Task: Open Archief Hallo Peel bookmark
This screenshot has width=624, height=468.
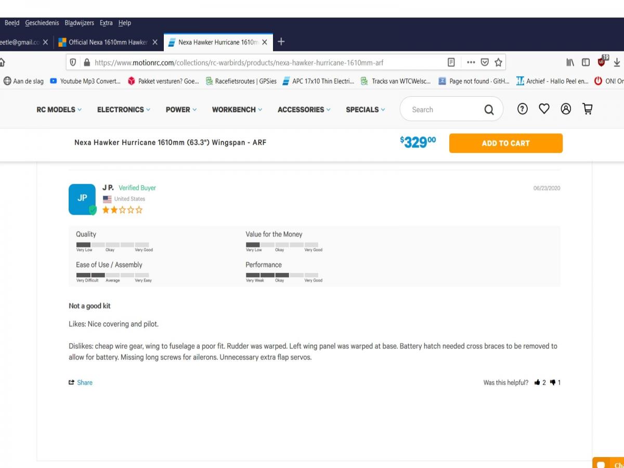Action: (x=552, y=81)
